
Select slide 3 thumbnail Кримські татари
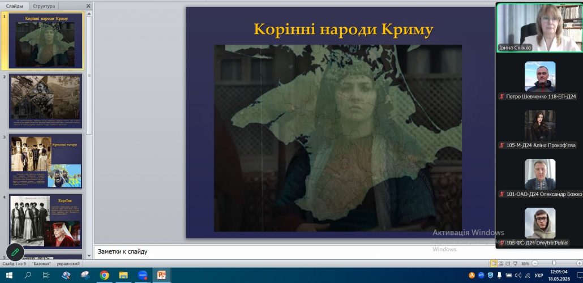tap(46, 161)
